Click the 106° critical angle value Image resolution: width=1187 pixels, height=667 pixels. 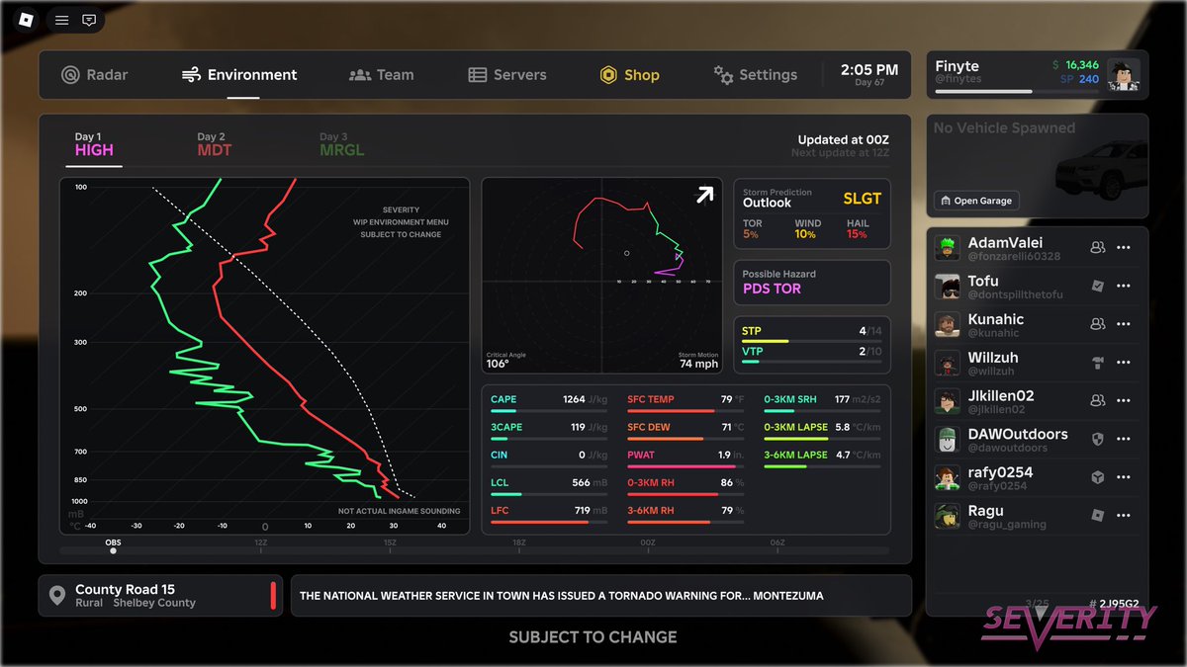tap(498, 364)
